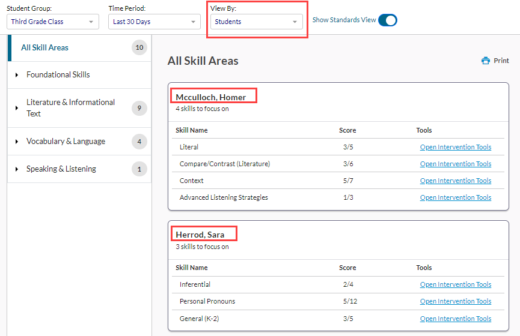
Task: Open the Student Group dropdown
Action: coord(53,22)
